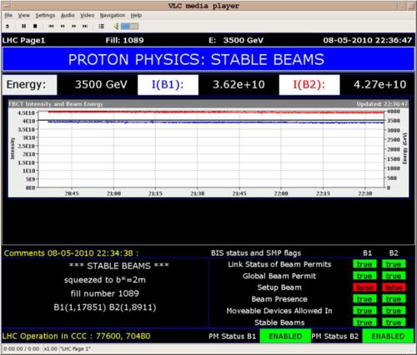
Task: Click the "Setup Beam" label
Action: 279,287
